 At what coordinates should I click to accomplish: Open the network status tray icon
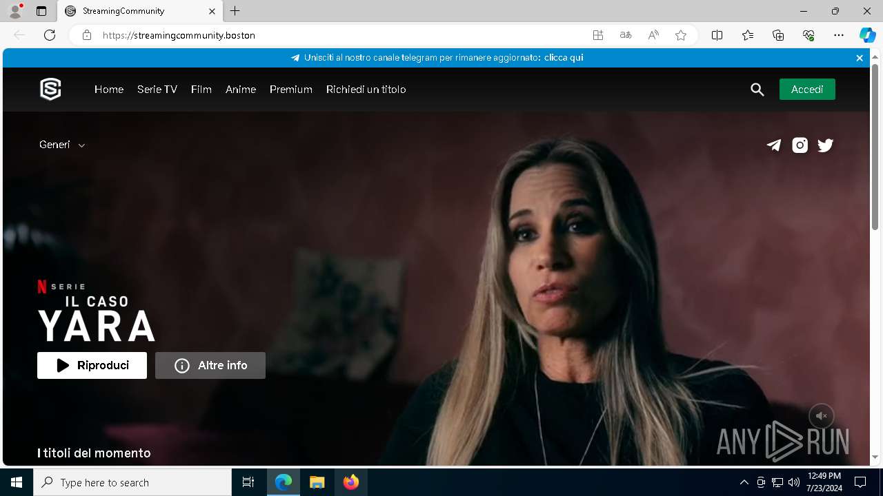pyautogui.click(x=777, y=482)
